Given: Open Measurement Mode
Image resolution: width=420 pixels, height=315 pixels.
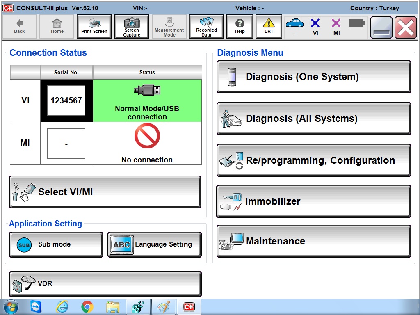Looking at the screenshot, I should 169,27.
